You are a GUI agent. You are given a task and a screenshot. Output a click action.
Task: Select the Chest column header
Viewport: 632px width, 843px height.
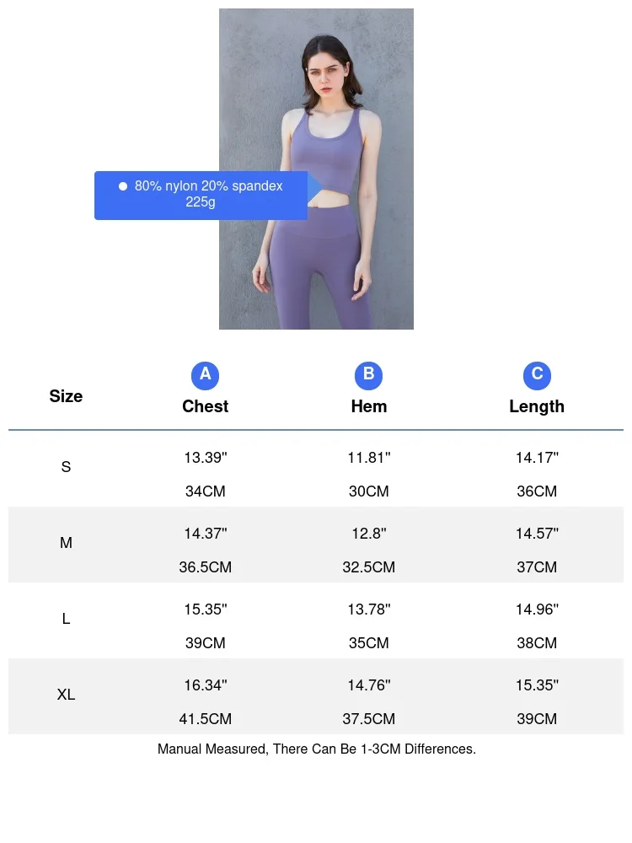click(205, 406)
